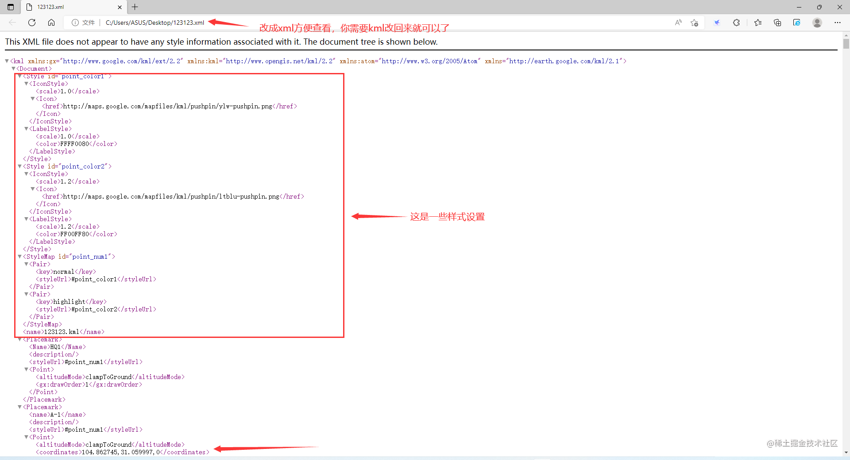850x460 pixels.
Task: Click the Name value HQ1
Action: click(x=55, y=347)
